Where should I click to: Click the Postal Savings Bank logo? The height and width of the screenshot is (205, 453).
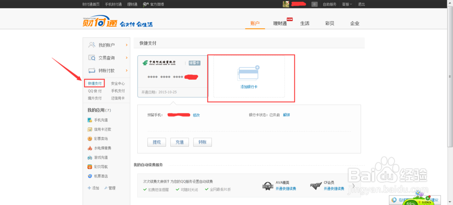pos(159,63)
